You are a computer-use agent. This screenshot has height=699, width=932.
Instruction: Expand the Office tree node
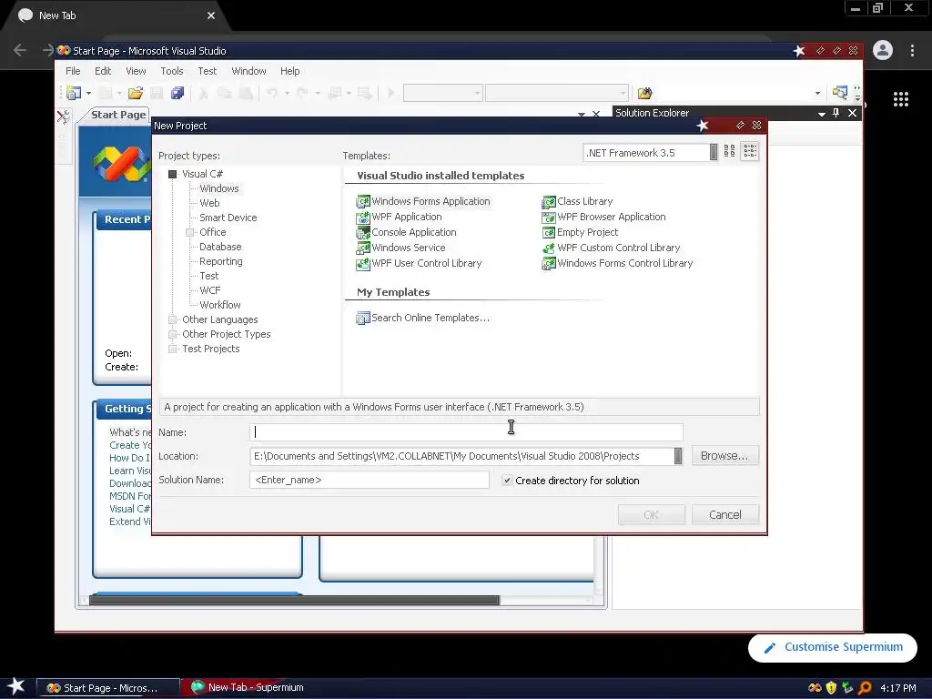tap(189, 232)
